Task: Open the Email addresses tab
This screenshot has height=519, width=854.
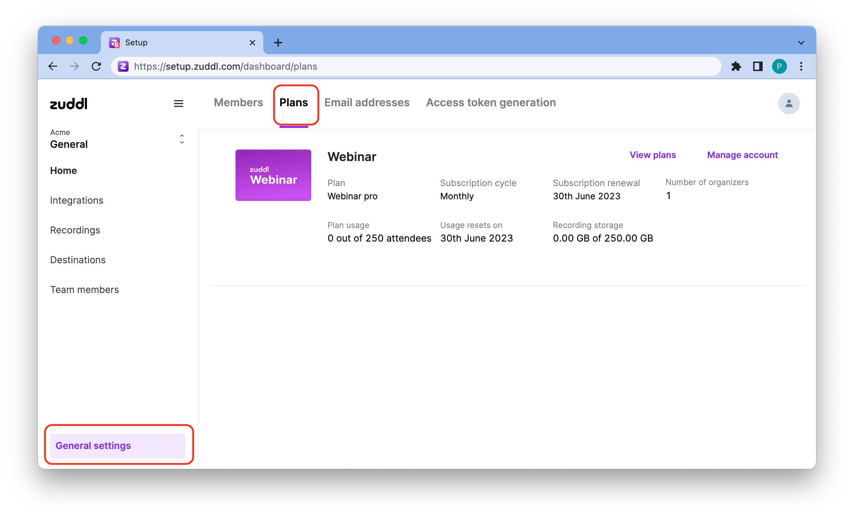Action: coord(366,103)
